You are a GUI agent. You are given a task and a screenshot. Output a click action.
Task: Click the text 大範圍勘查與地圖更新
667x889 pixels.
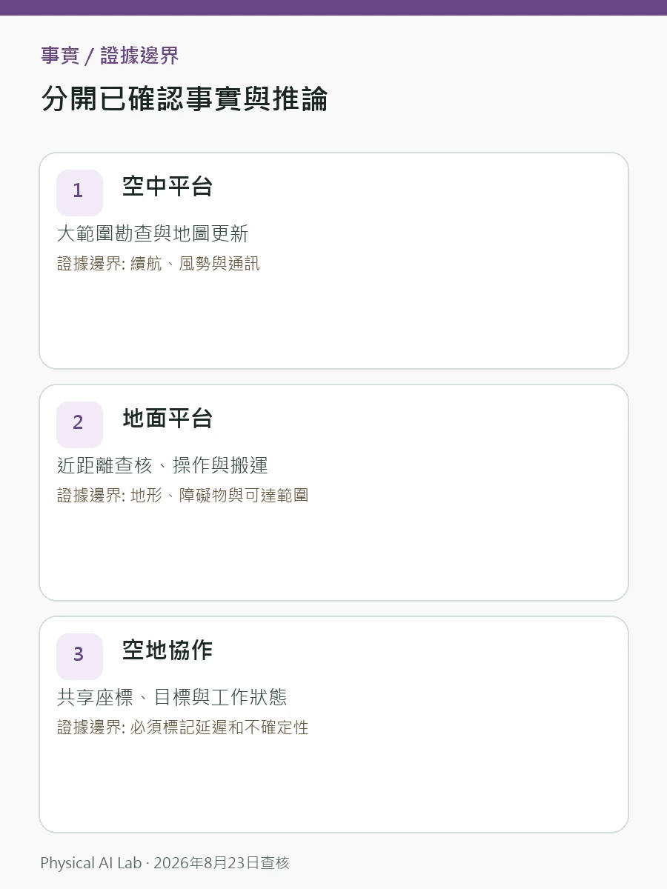point(153,234)
